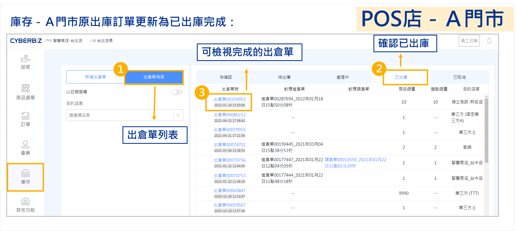Click the notification bell icon
Viewport: 517px width, 231px height.
489,41
